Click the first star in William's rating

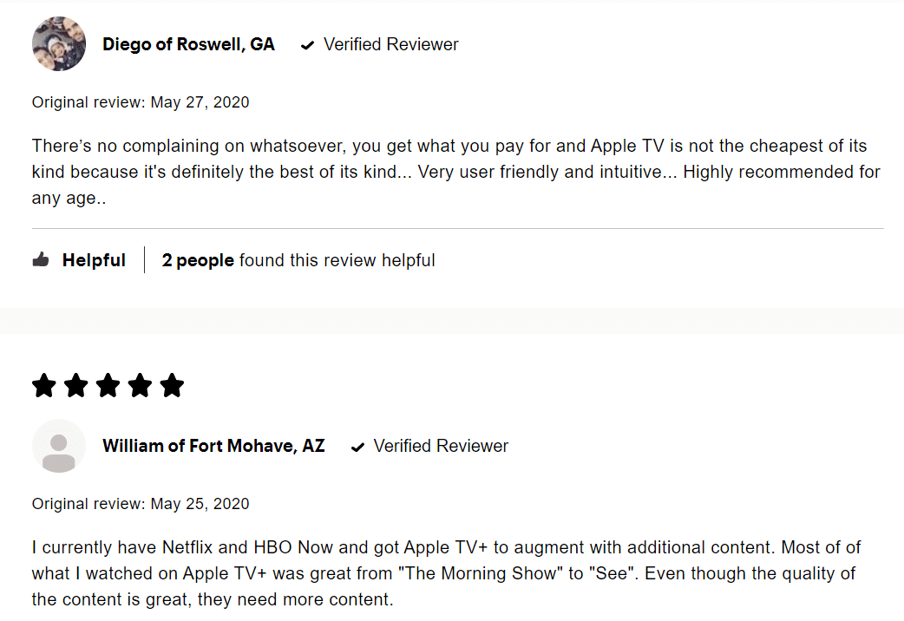point(44,386)
